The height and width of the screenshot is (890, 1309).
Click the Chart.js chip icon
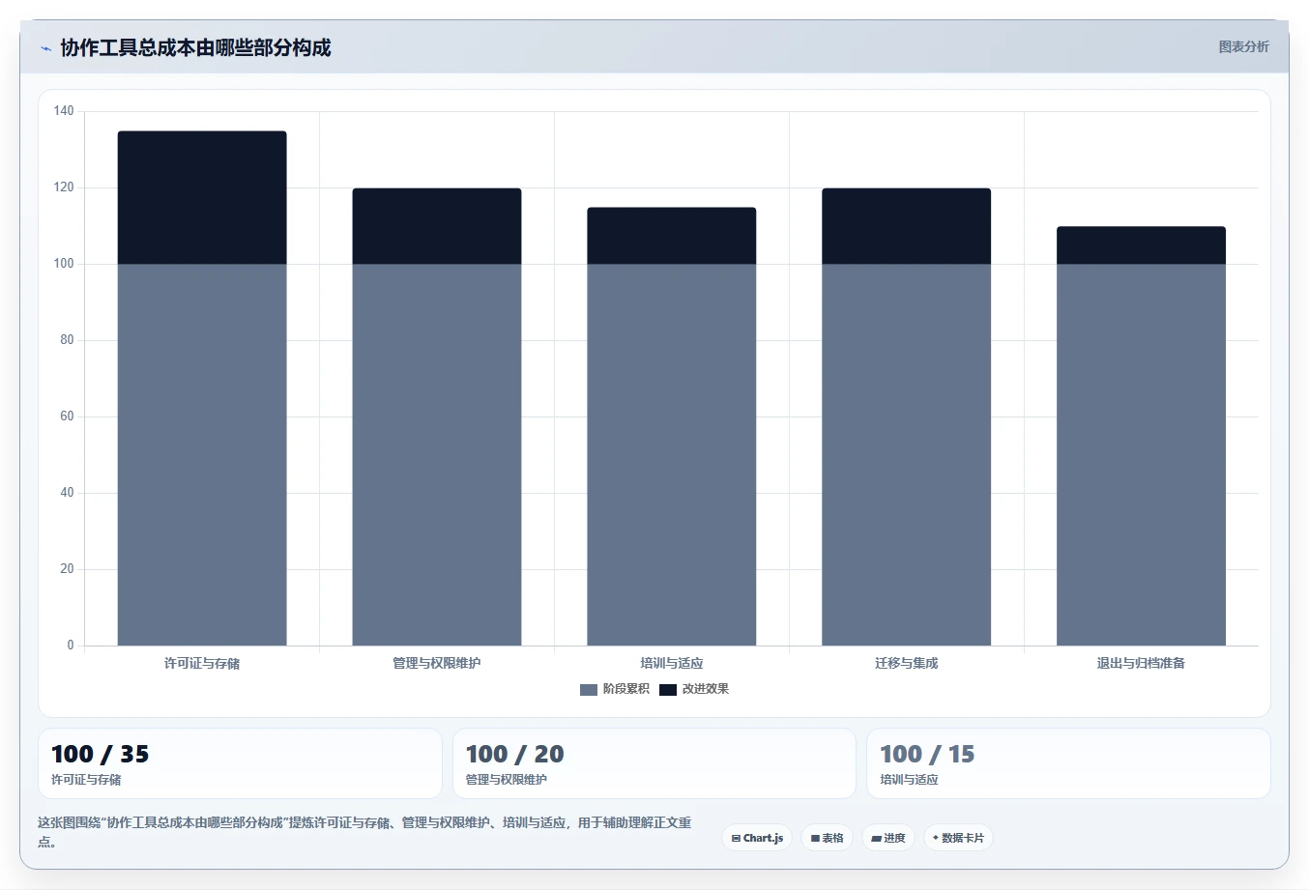coord(736,839)
